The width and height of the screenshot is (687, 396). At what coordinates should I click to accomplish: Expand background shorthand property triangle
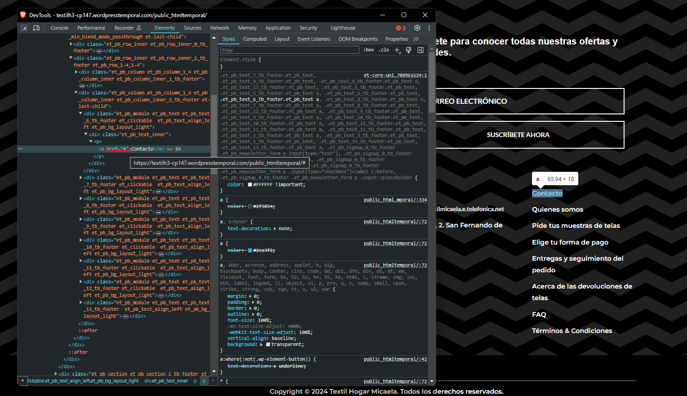[x=261, y=345]
